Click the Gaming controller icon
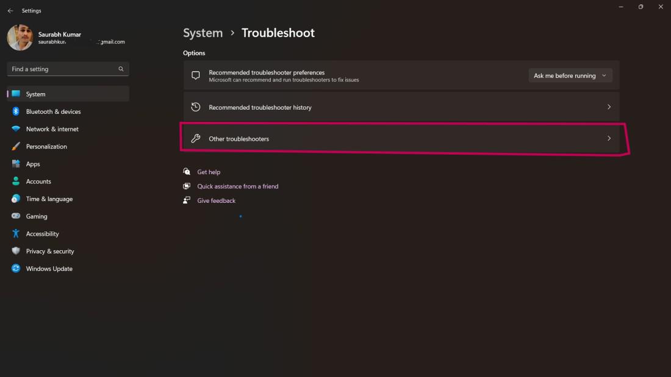This screenshot has height=377, width=671. (x=16, y=216)
